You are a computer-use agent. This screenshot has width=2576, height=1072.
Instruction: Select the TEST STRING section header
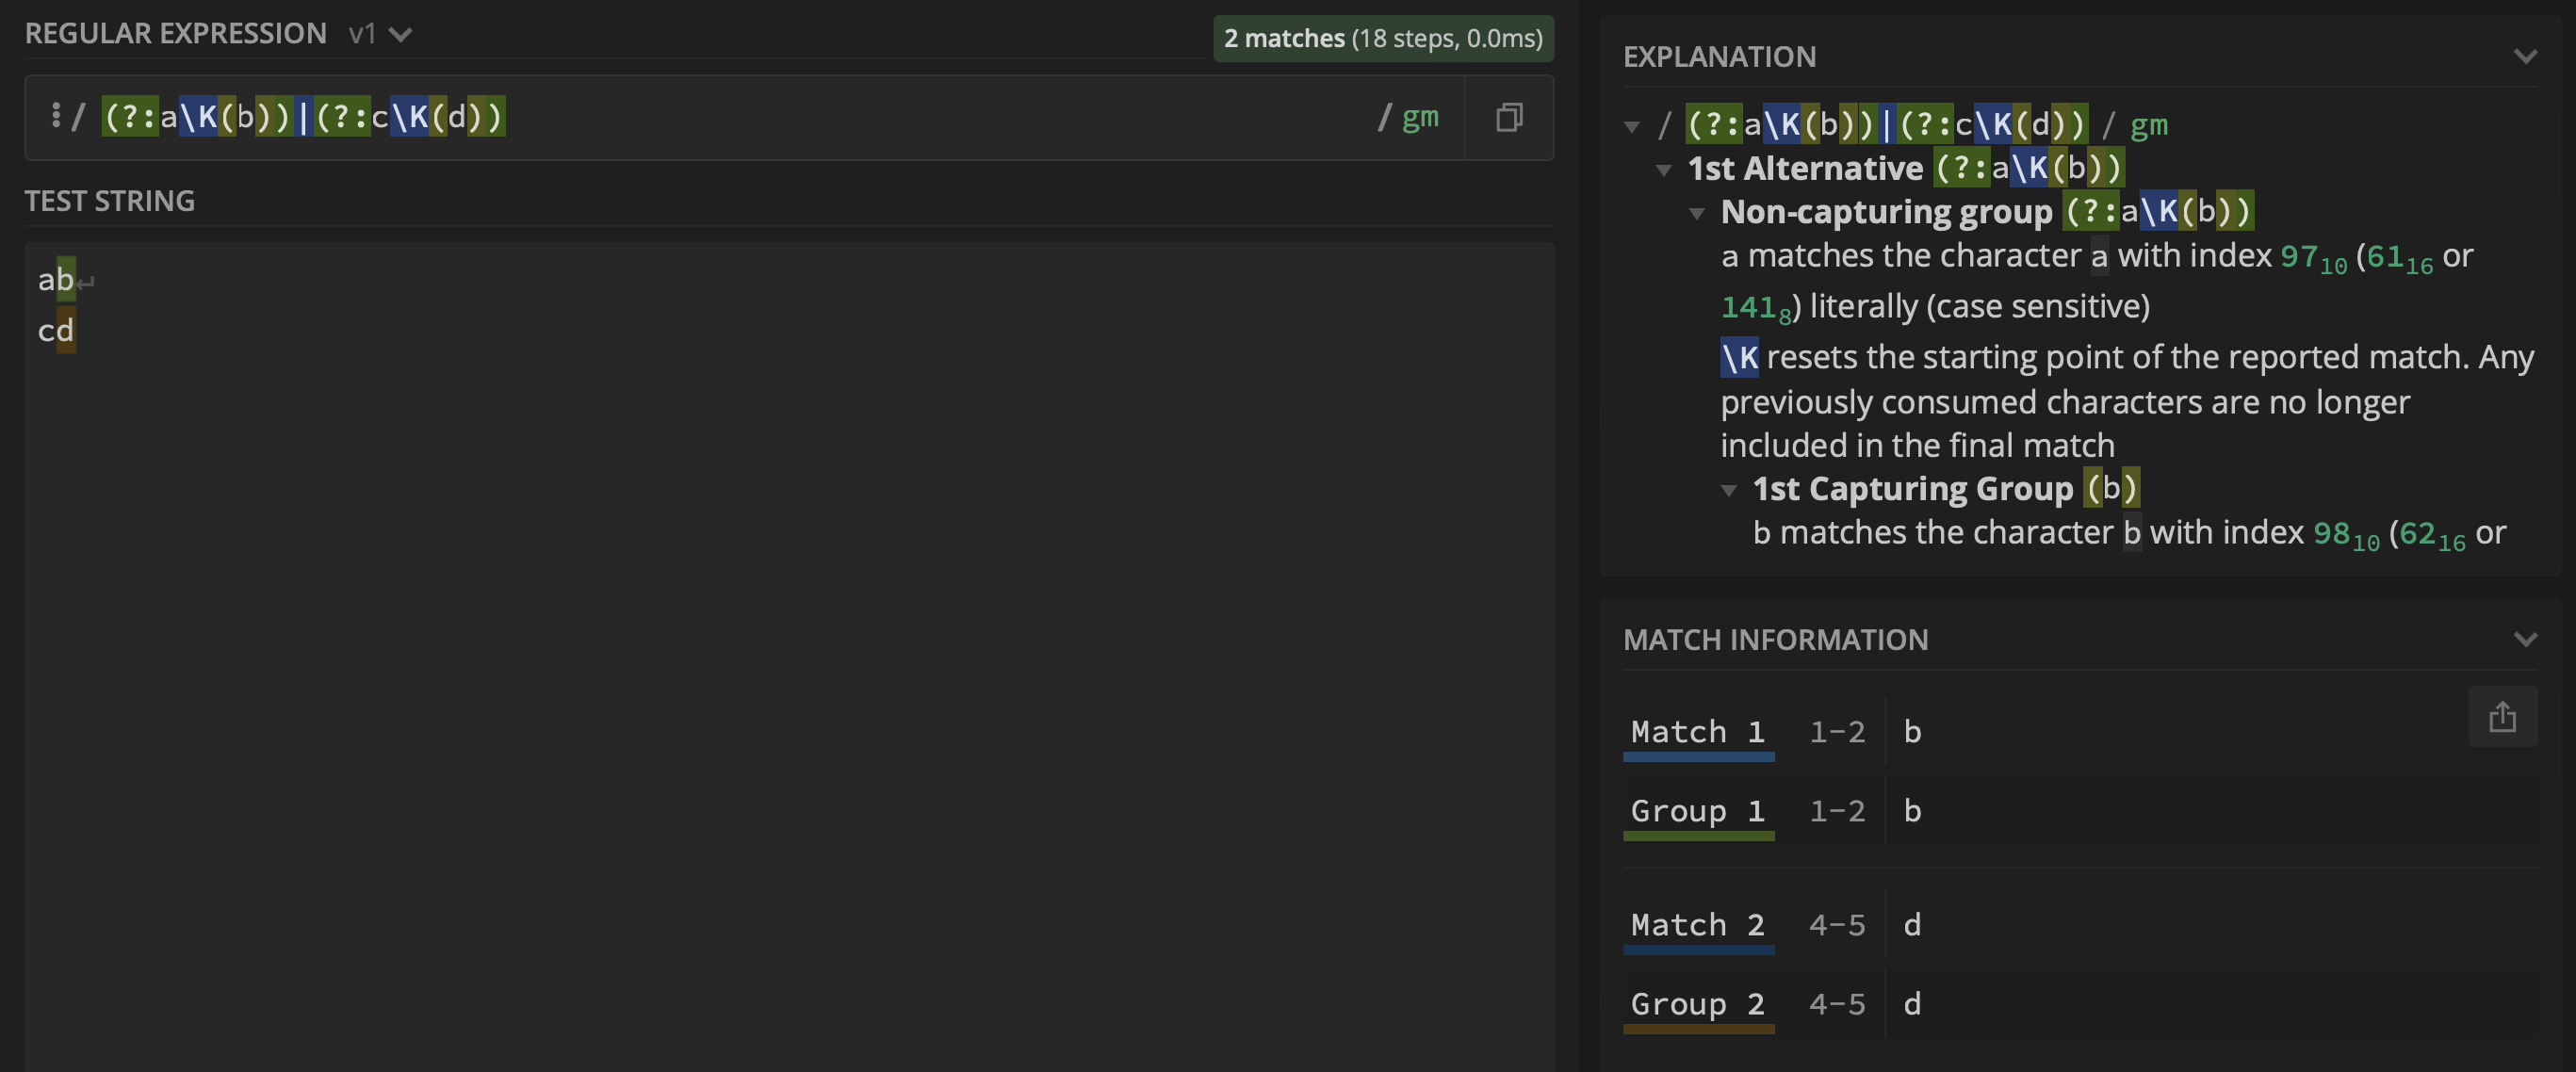tap(110, 201)
